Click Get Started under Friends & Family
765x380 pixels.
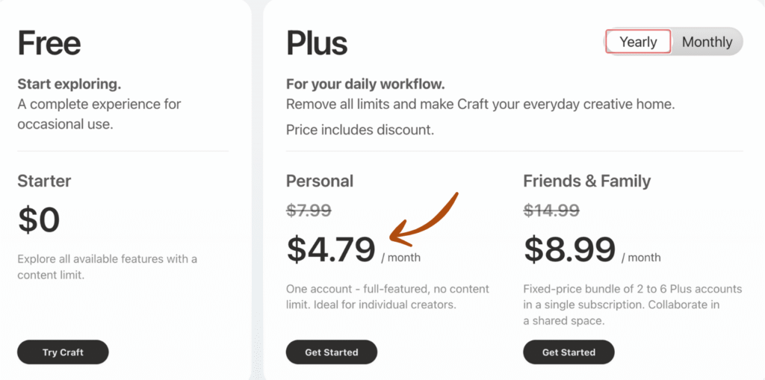[569, 352]
